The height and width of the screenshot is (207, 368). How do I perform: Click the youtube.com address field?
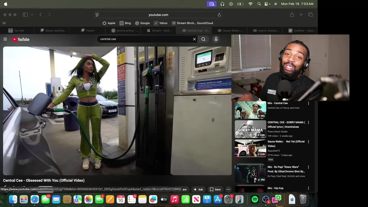(x=158, y=15)
